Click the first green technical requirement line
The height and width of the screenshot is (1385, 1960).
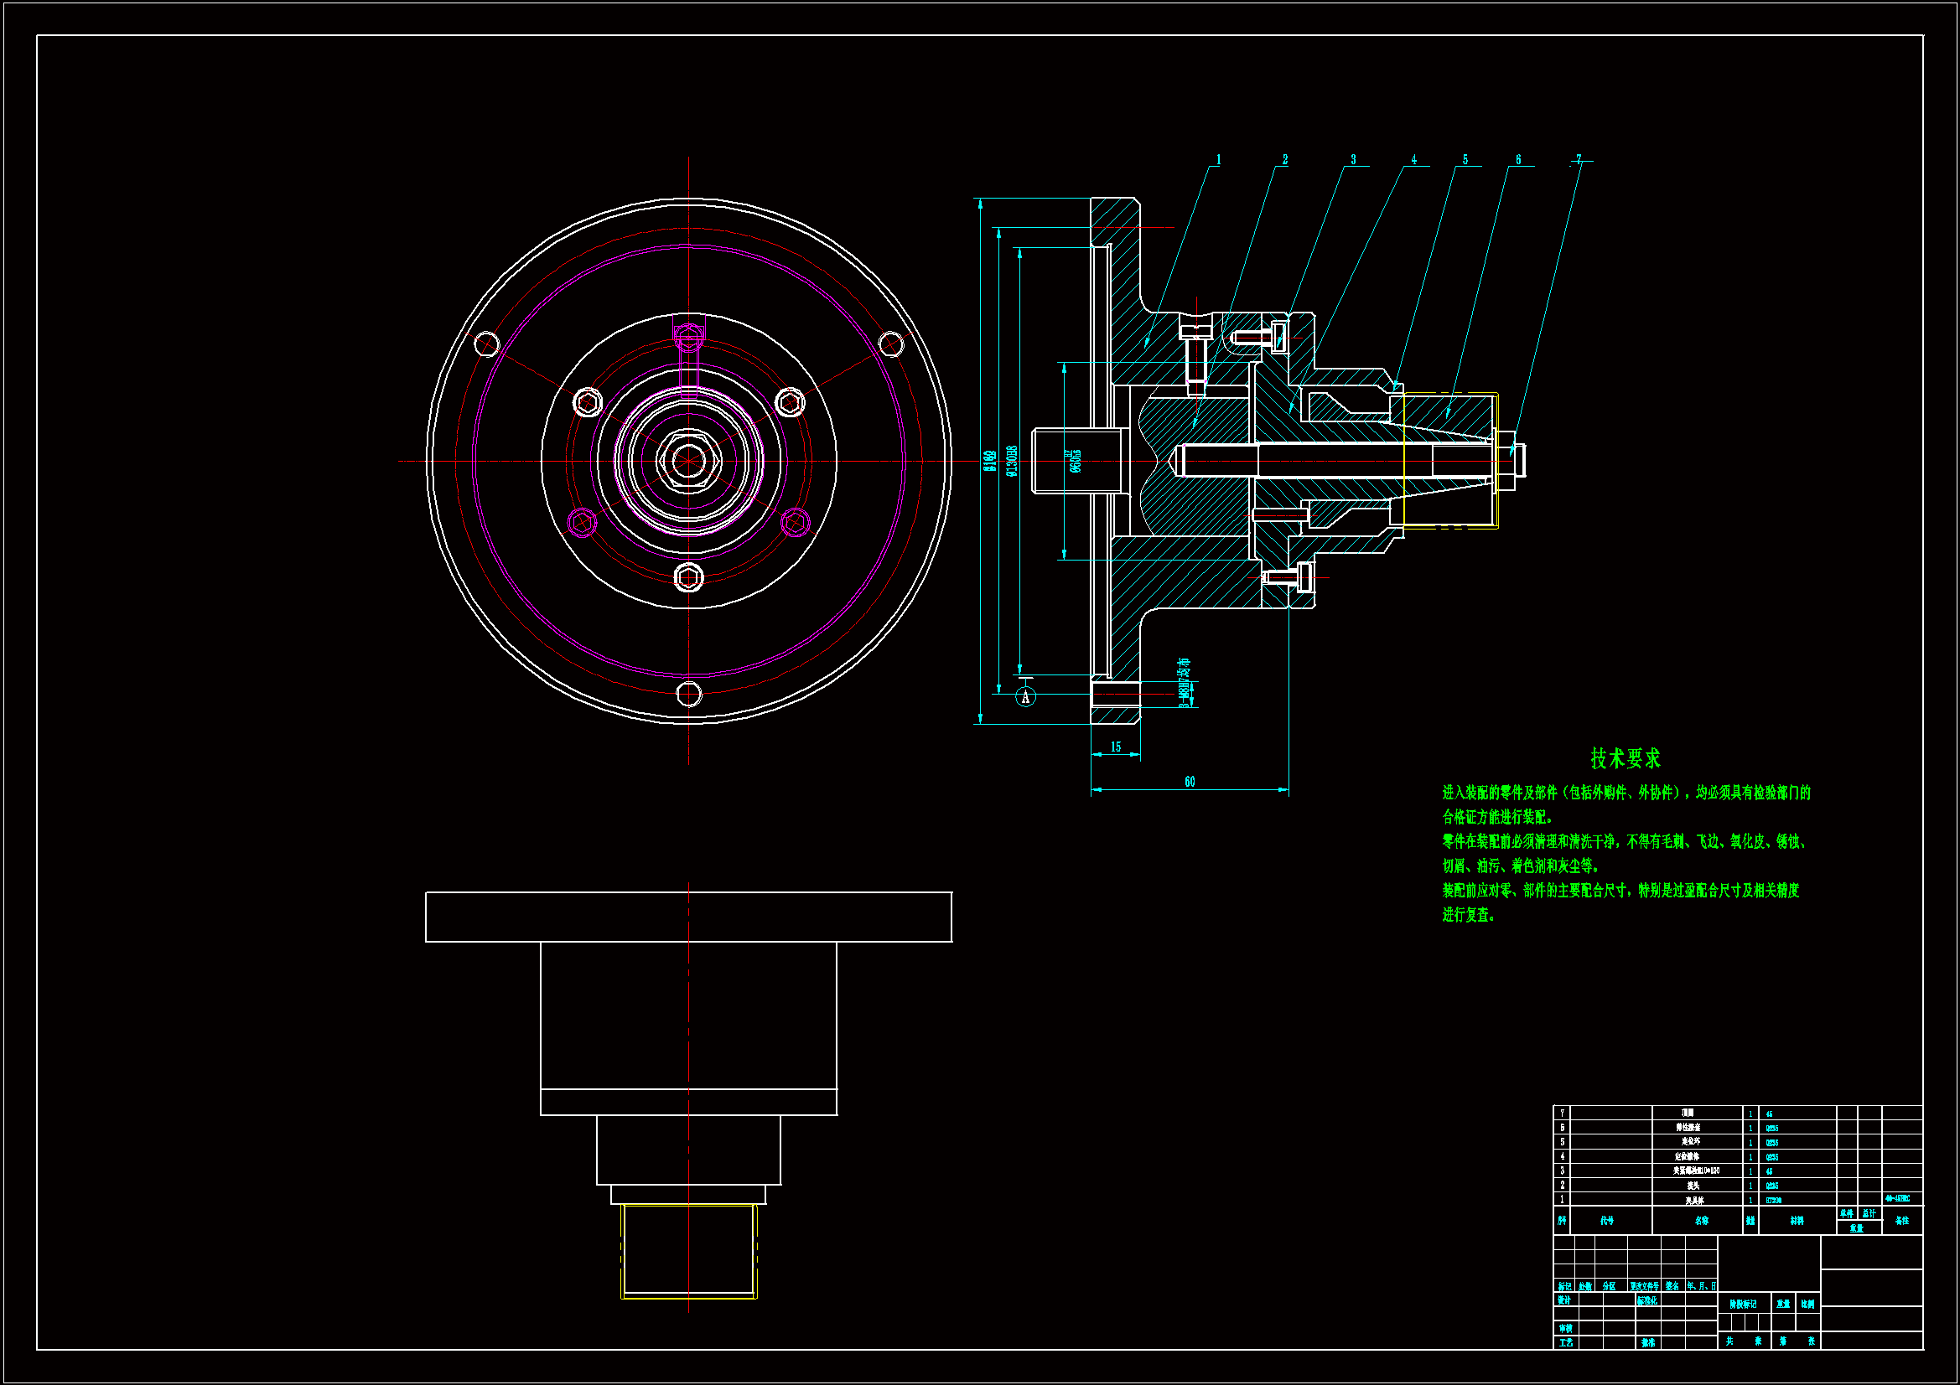point(1626,793)
